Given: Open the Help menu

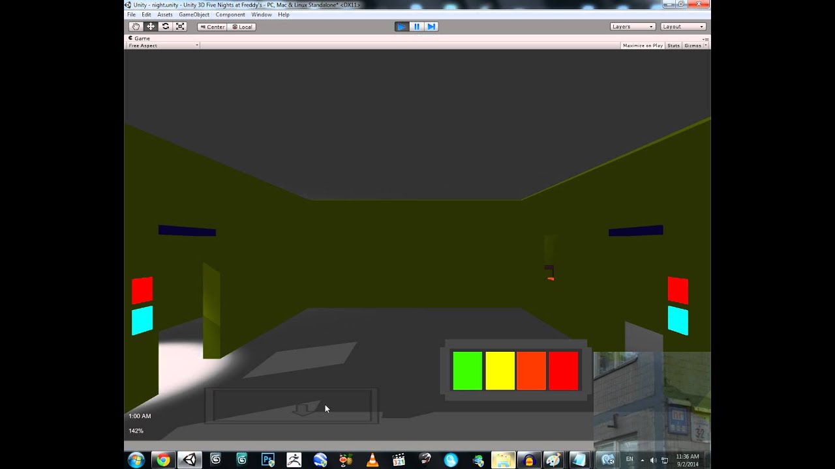Looking at the screenshot, I should point(284,14).
